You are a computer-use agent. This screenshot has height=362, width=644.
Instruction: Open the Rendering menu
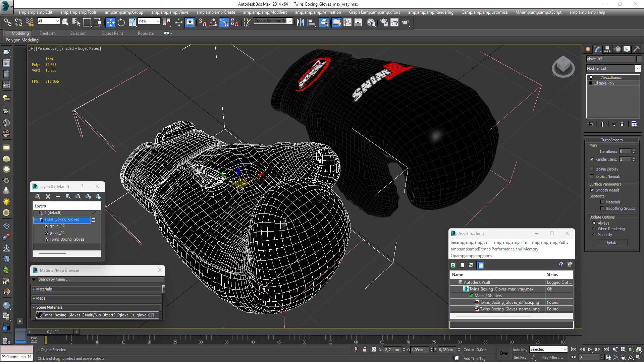pyautogui.click(x=431, y=12)
